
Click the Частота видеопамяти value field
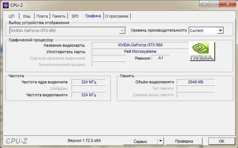(88, 95)
